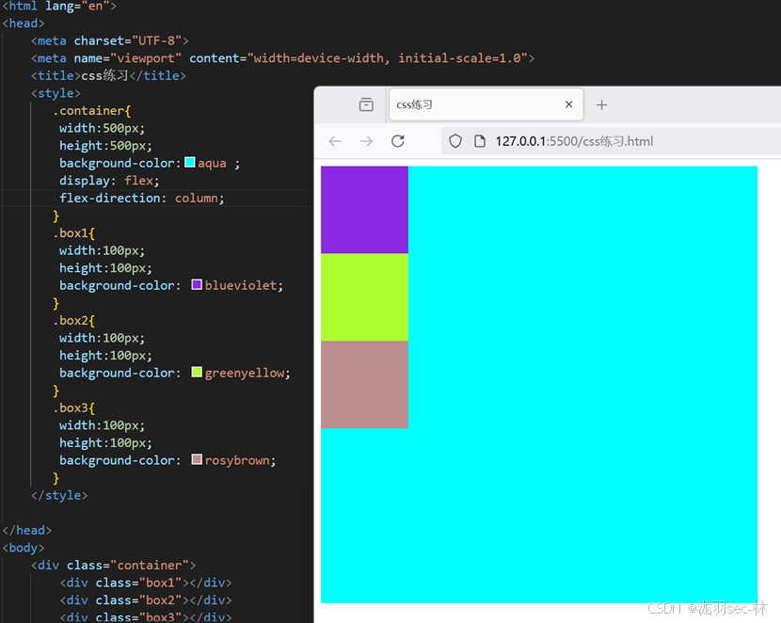The width and height of the screenshot is (781, 623).
Task: Click the display: flex line
Action: click(x=109, y=181)
